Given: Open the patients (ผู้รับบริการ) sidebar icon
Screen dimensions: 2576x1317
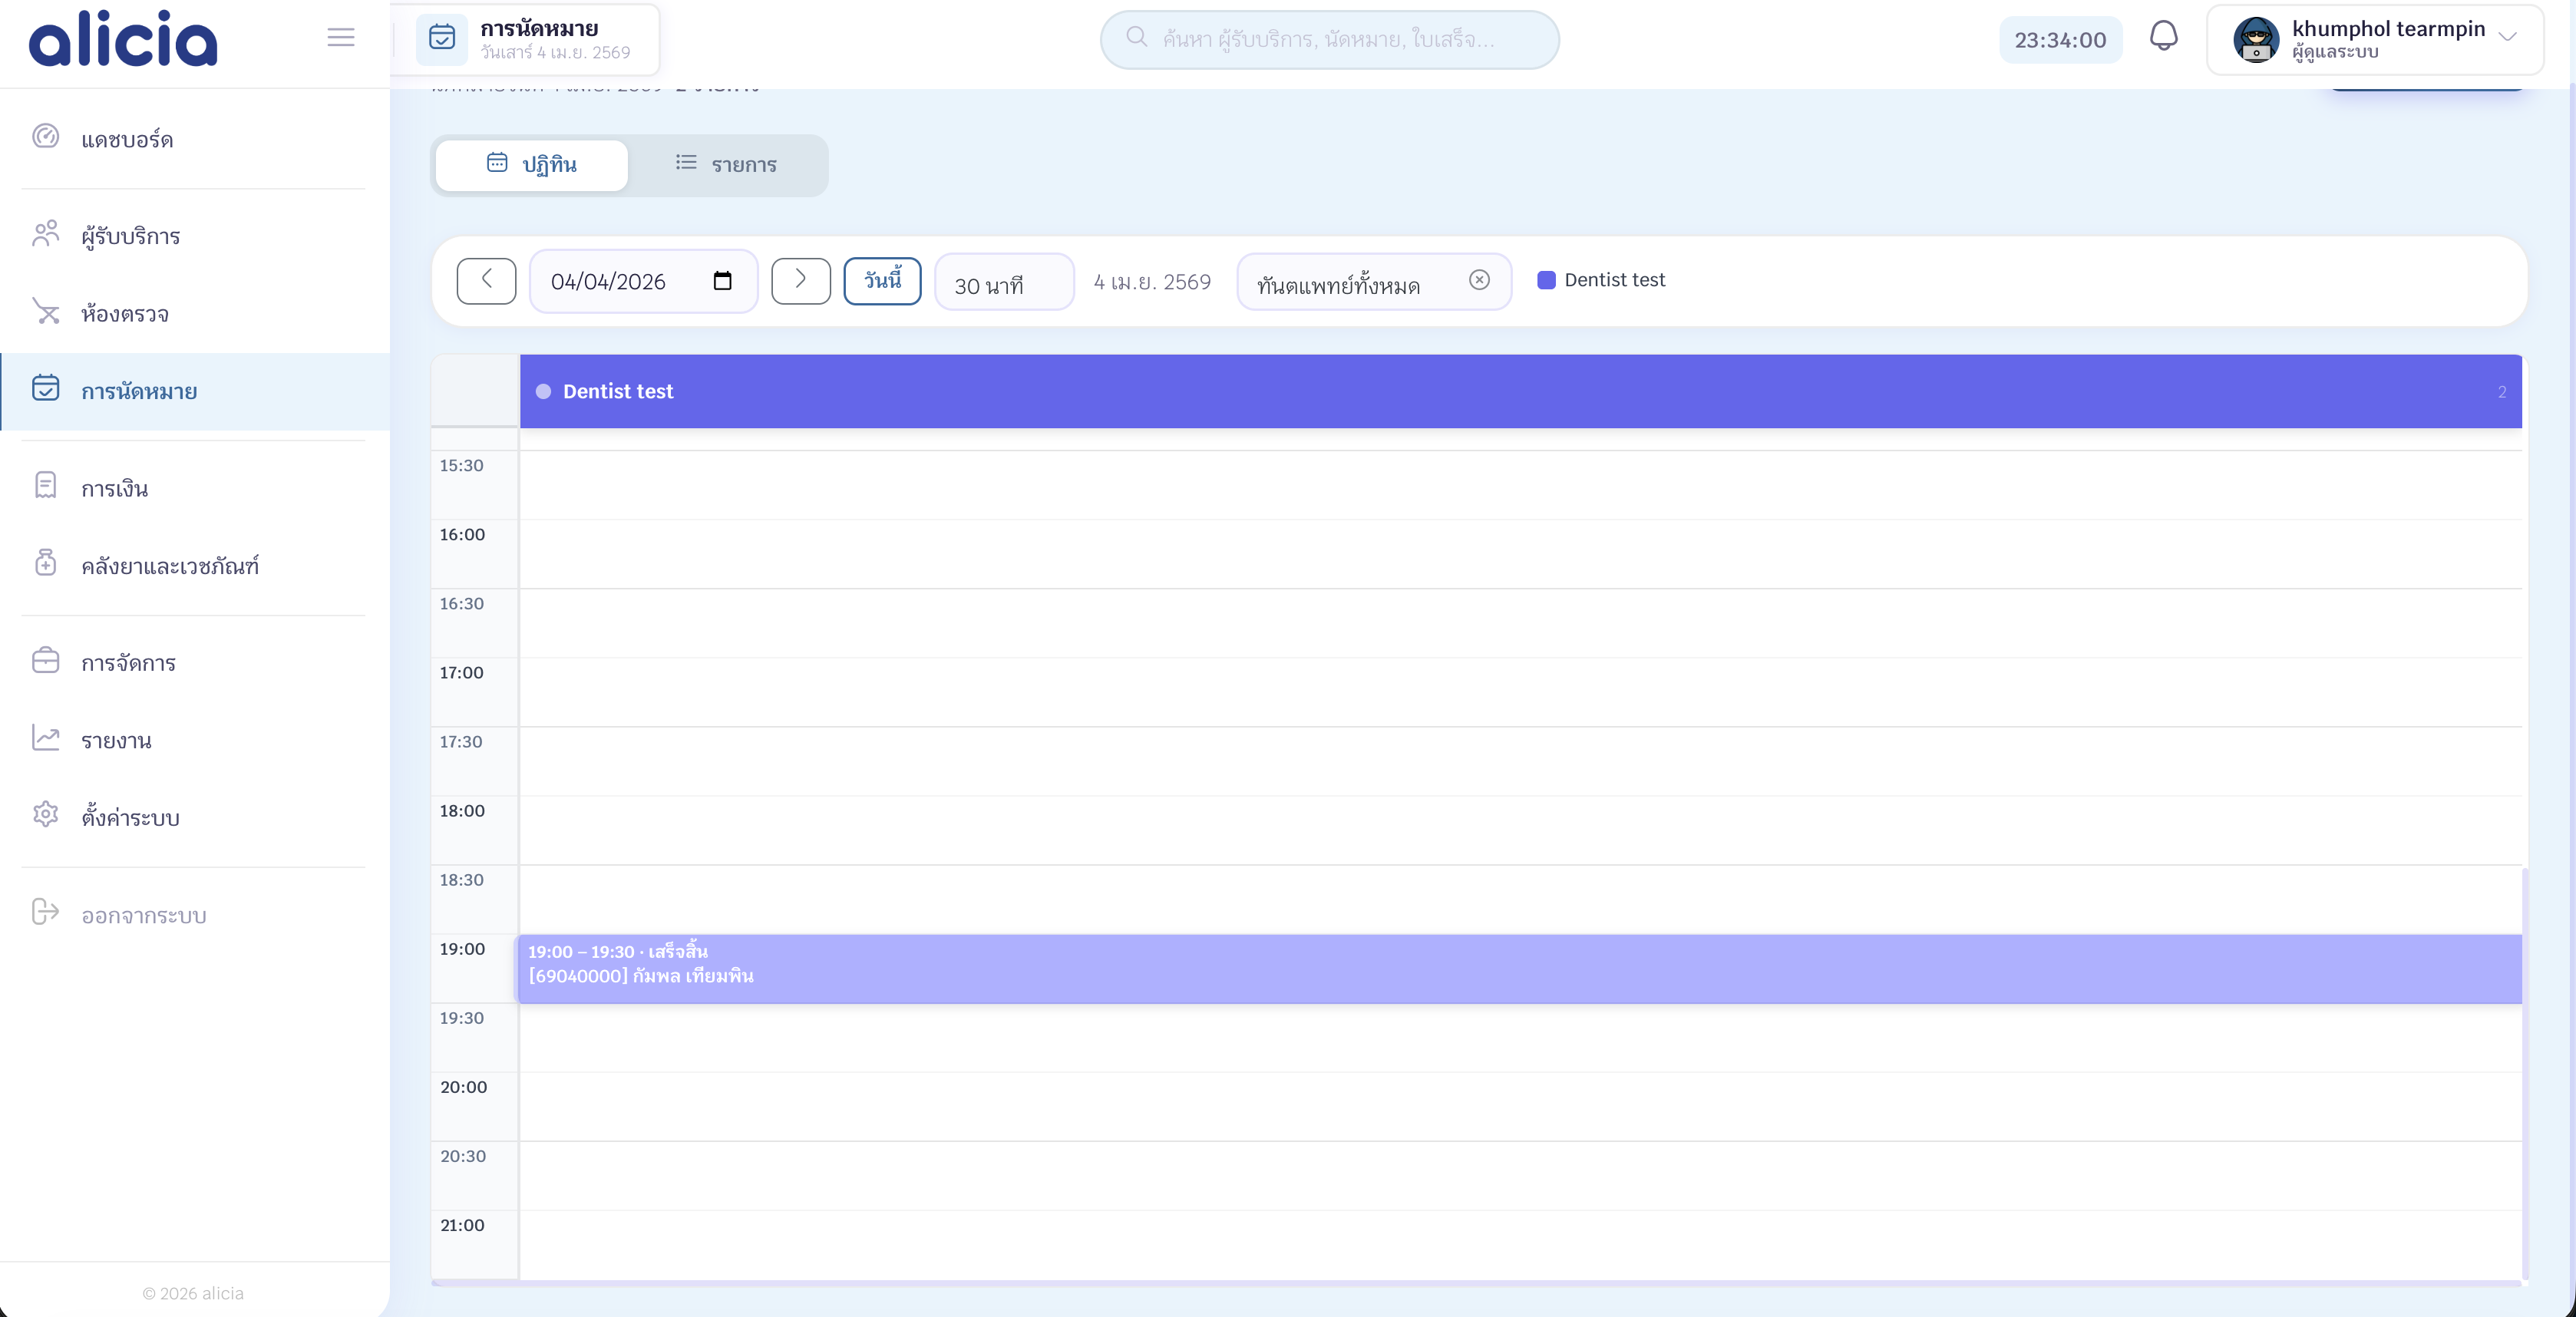Looking at the screenshot, I should click(x=46, y=234).
